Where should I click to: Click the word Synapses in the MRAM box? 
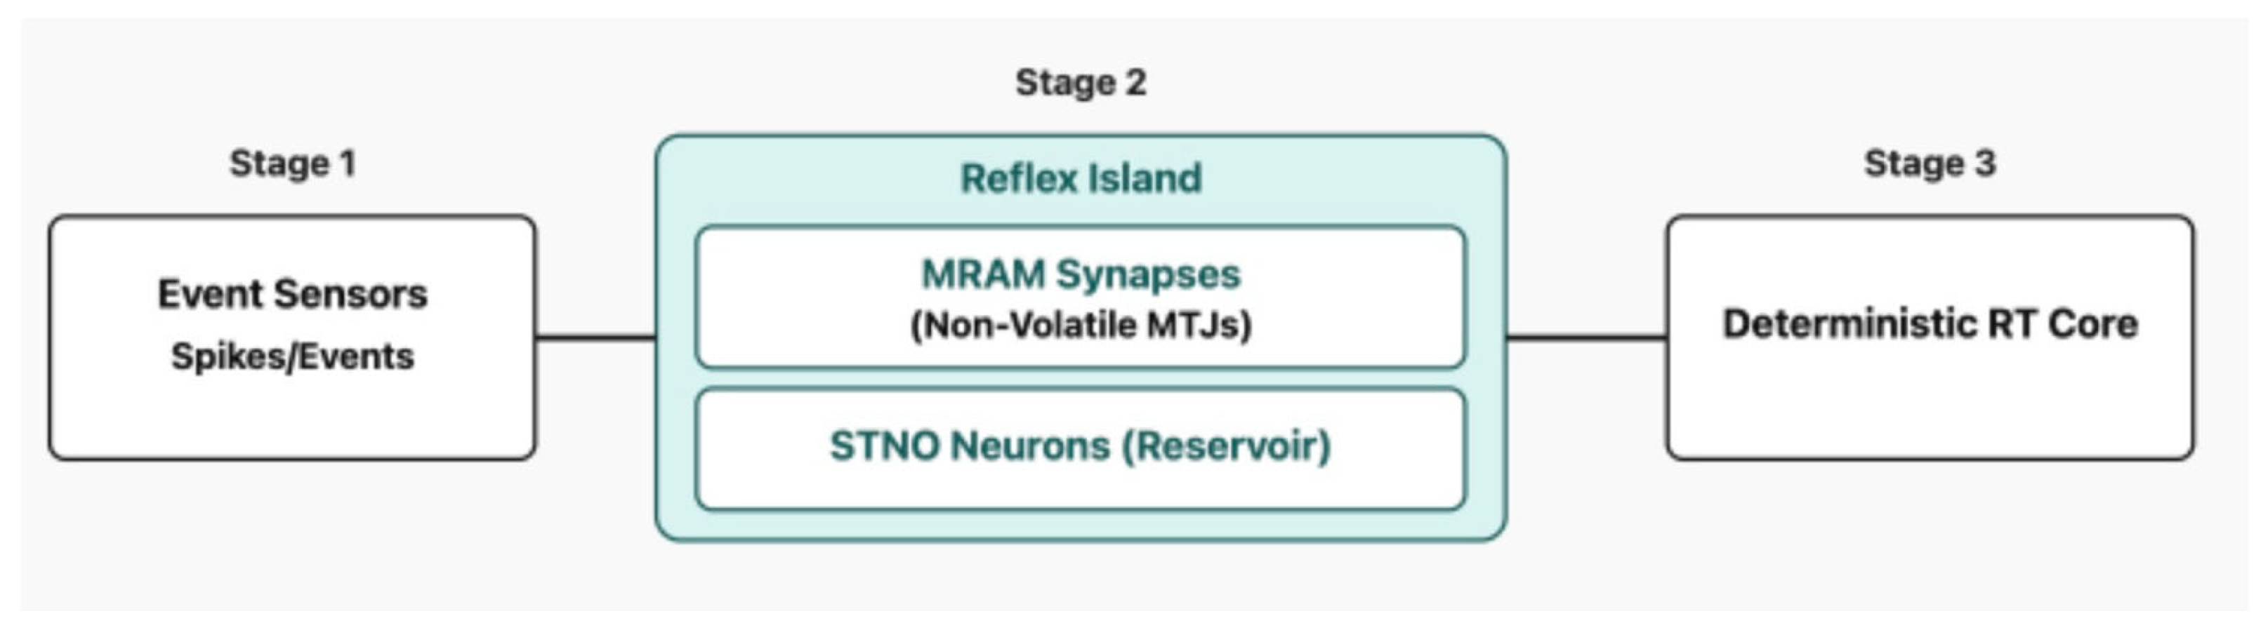(1148, 274)
